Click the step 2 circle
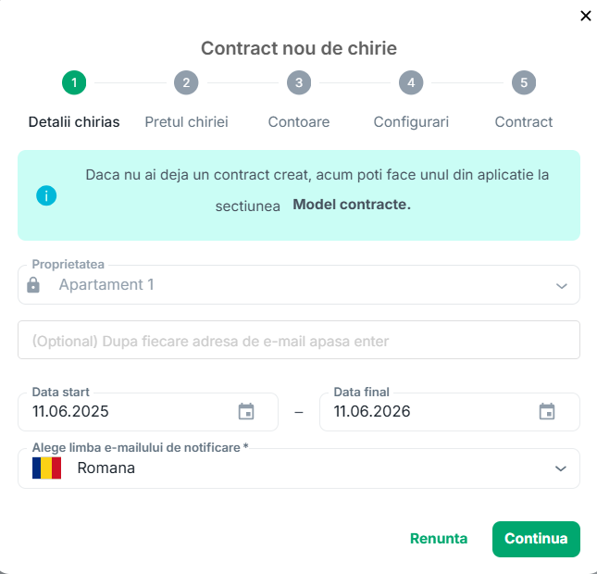 (x=186, y=82)
